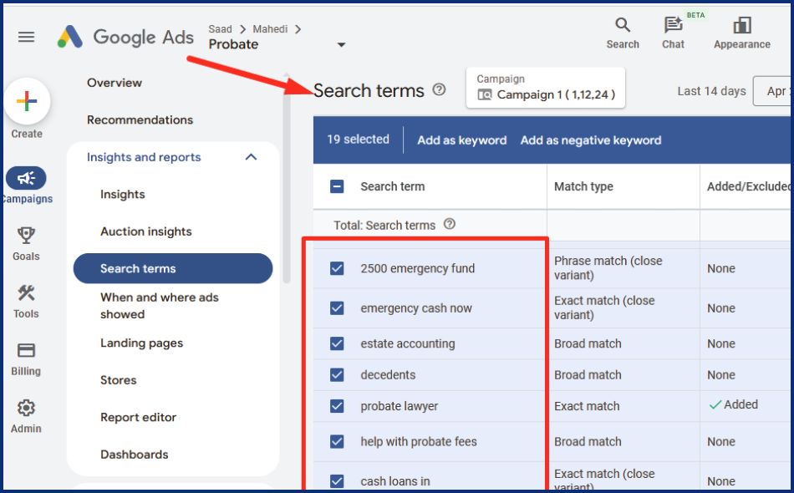Click None cell in decedents row
Screen dimensions: 794x493
(x=721, y=374)
